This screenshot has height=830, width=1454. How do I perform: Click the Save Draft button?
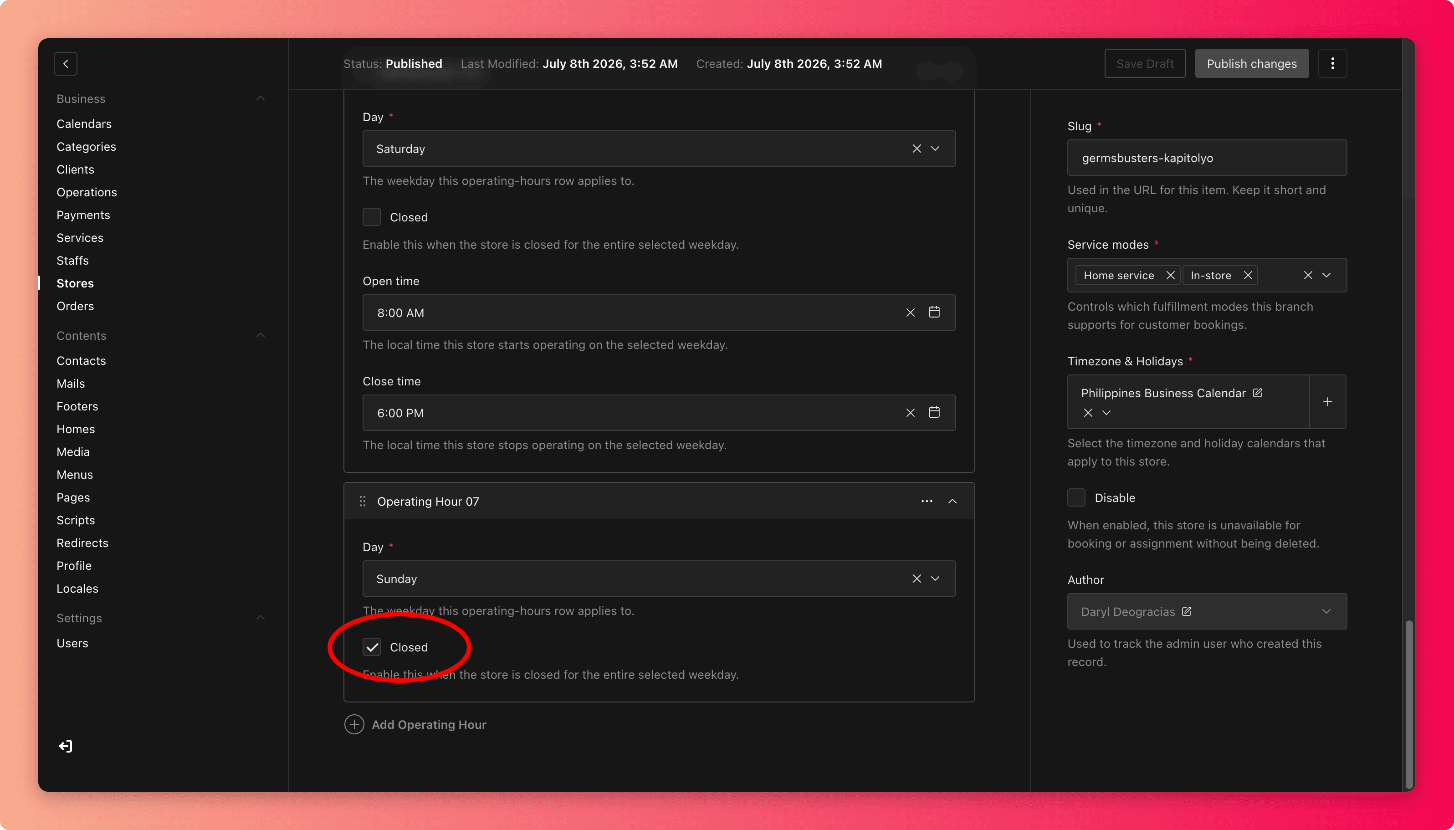[x=1145, y=63]
